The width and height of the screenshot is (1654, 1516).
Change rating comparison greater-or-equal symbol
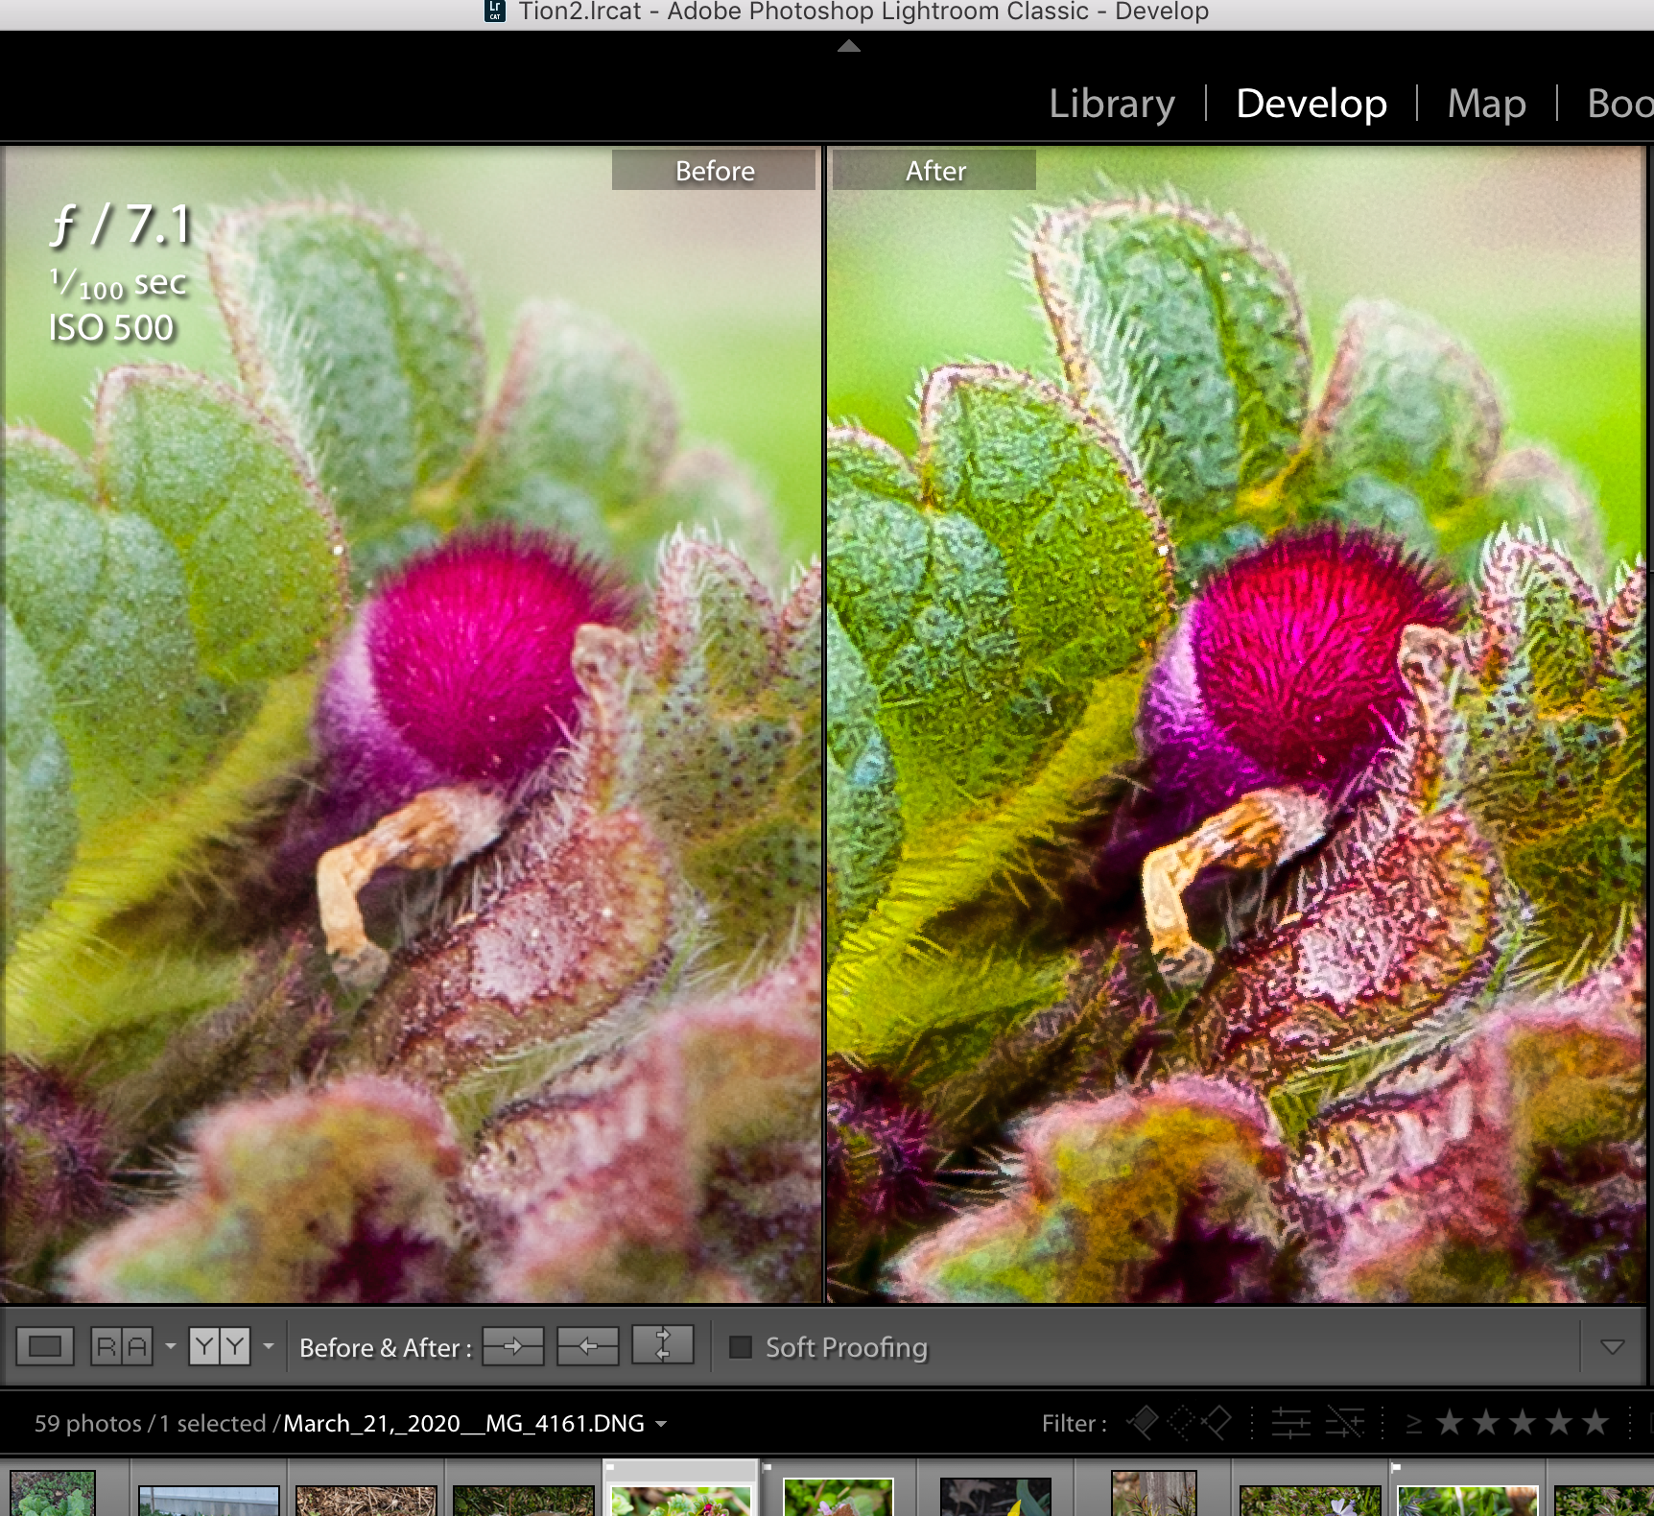pos(1413,1423)
